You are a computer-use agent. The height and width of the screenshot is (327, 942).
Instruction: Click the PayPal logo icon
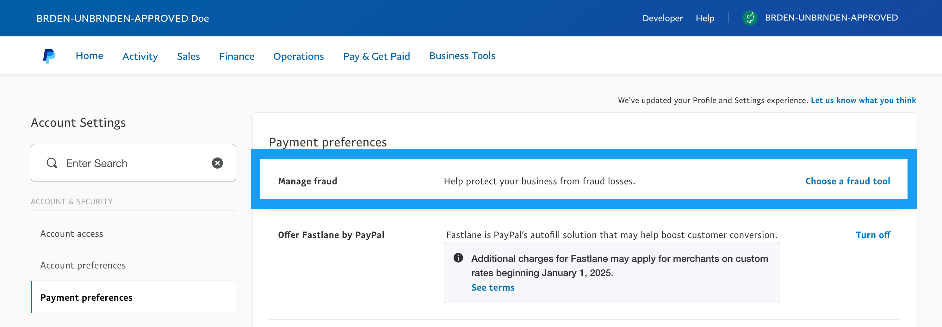(x=49, y=56)
